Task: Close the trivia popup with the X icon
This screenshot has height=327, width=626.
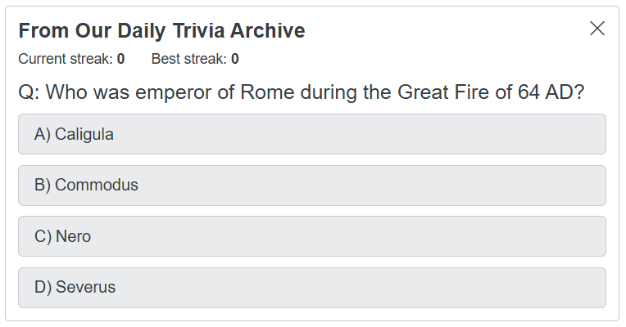Action: pos(597,29)
